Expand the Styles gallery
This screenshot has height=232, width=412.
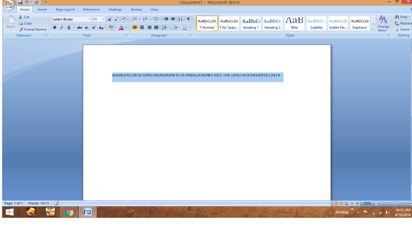373,29
